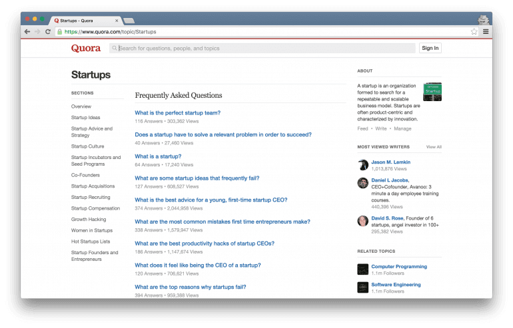Image resolution: width=513 pixels, height=328 pixels.
Task: Select the Startup Ideas section
Action: point(86,118)
